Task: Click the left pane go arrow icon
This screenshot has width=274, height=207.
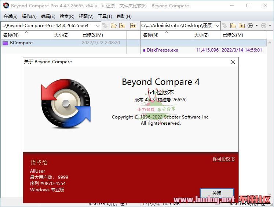Action: coord(105,26)
